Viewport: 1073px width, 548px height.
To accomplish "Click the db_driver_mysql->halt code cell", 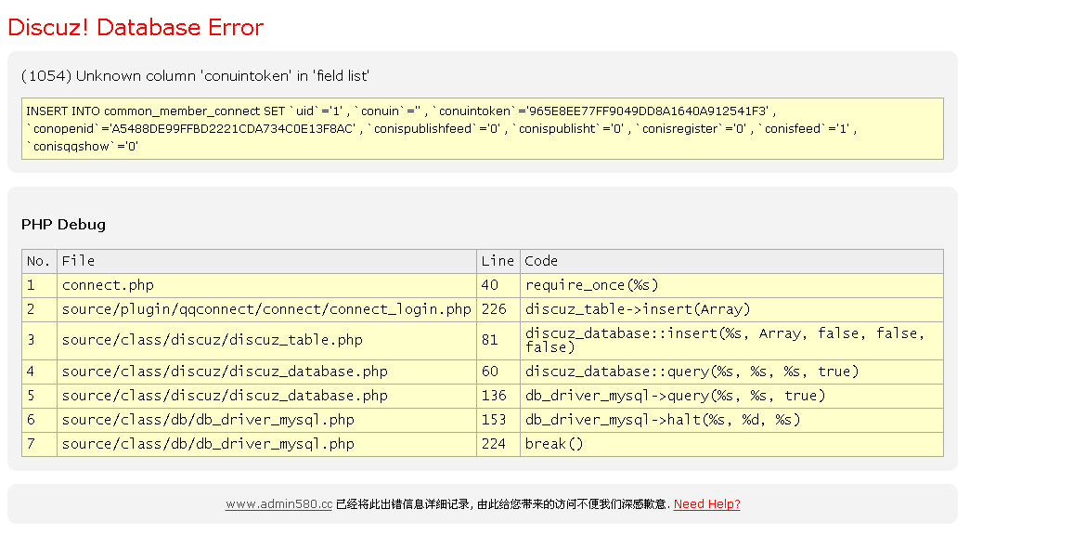I will point(663,420).
